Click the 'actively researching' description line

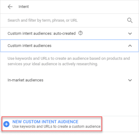[x=53, y=64]
